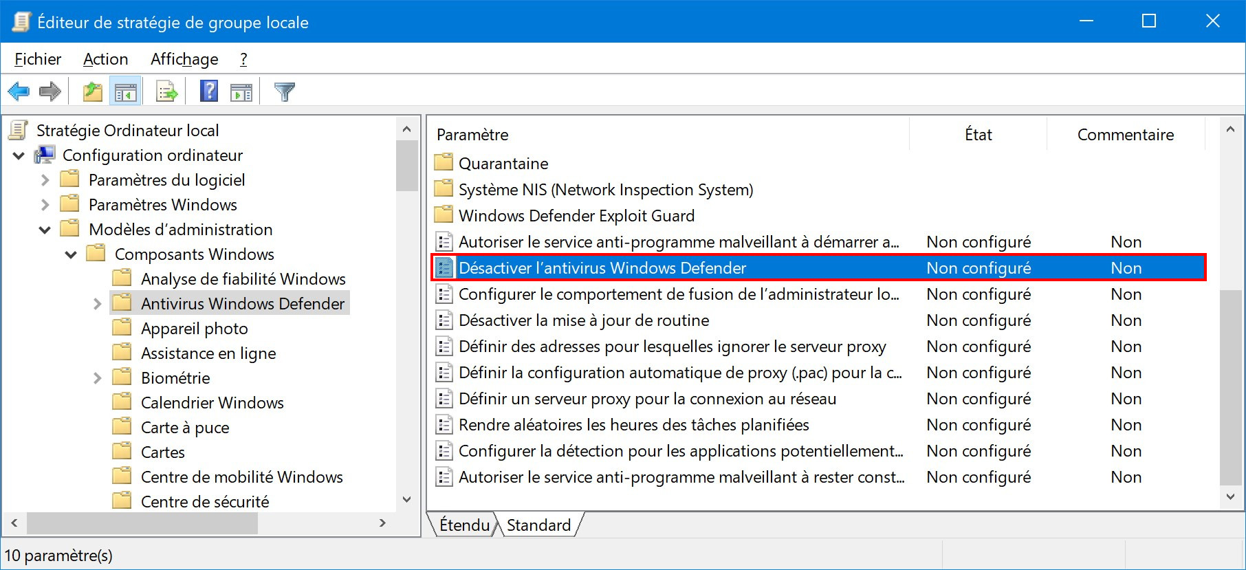Expand the Paramètres du logiciel node

pyautogui.click(x=45, y=180)
